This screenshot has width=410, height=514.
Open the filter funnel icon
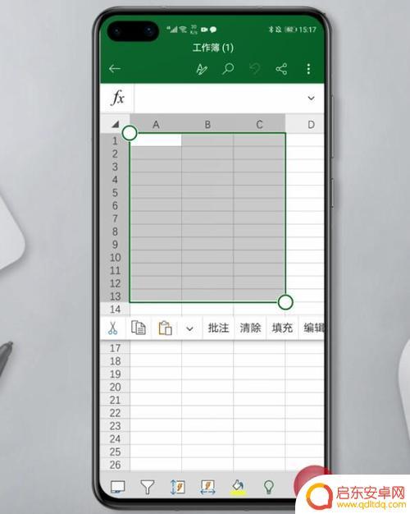(147, 487)
